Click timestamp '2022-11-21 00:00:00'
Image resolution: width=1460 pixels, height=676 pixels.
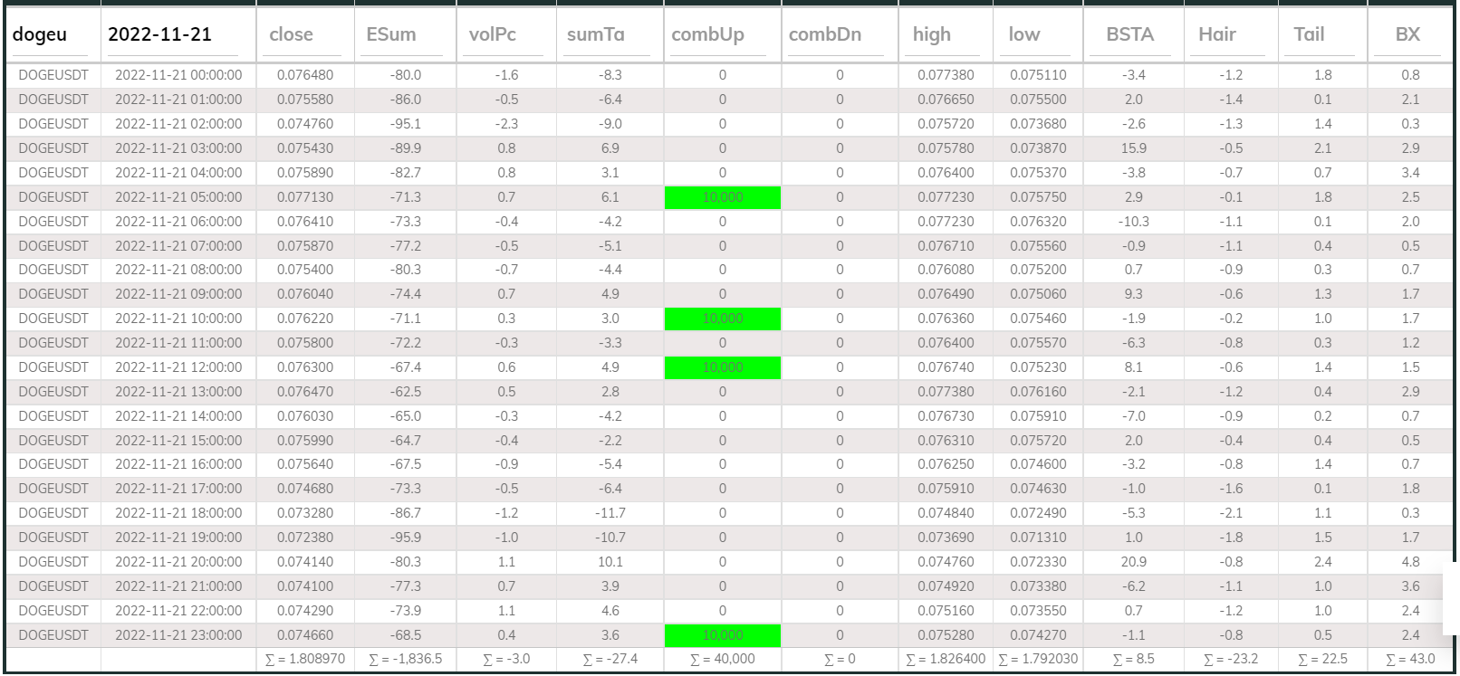click(178, 75)
